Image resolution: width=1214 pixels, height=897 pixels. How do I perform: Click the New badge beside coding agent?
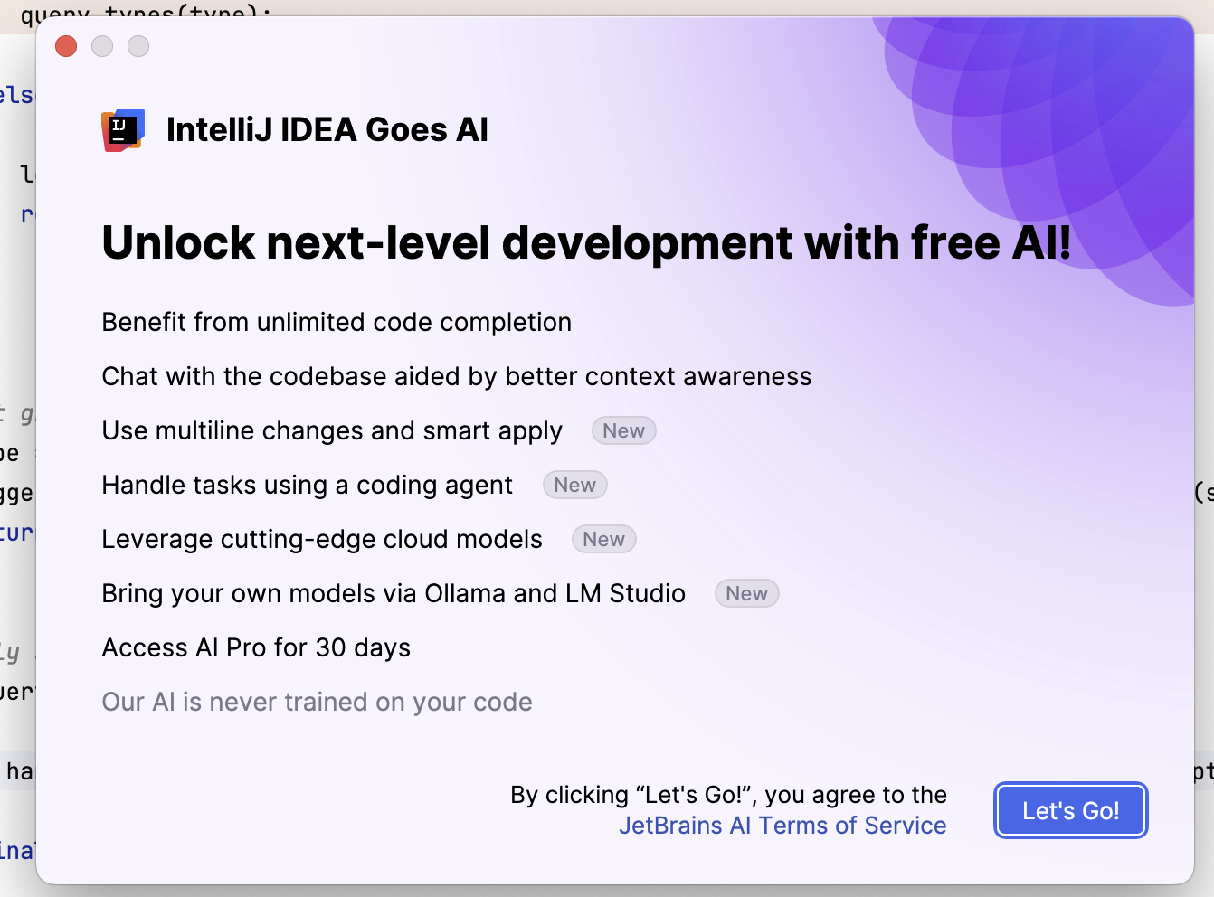575,486
